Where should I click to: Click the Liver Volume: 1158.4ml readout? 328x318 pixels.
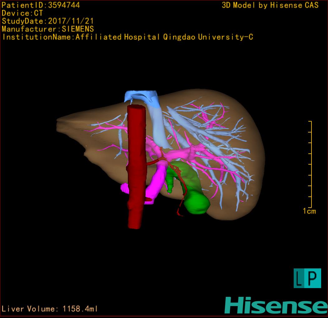[49, 309]
